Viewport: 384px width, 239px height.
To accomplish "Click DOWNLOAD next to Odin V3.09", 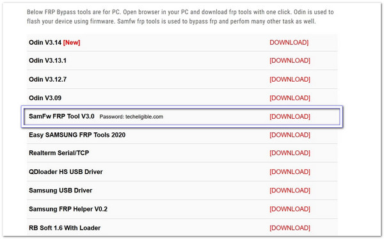I will tap(290, 98).
